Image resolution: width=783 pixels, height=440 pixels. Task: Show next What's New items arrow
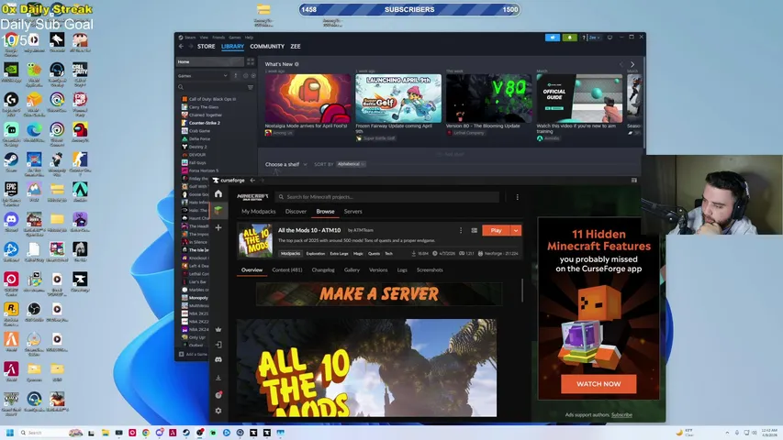coord(632,64)
